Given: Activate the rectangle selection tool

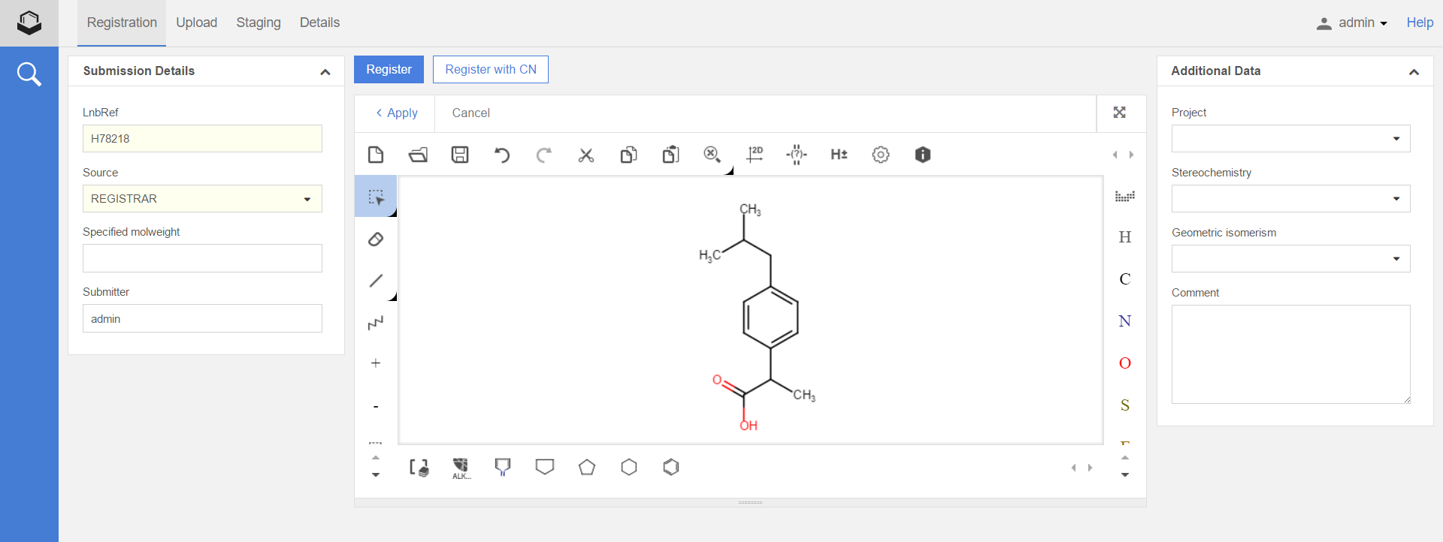Looking at the screenshot, I should tap(376, 197).
